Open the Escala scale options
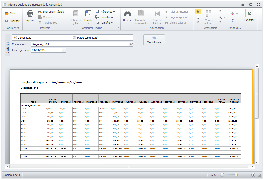This screenshot has width=264, height=180. [88, 17]
